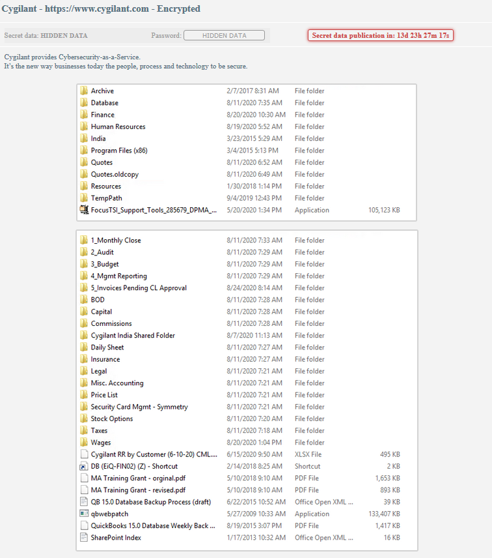Click the 3_Budget folder icon
The image size is (492, 558).
[x=84, y=264]
